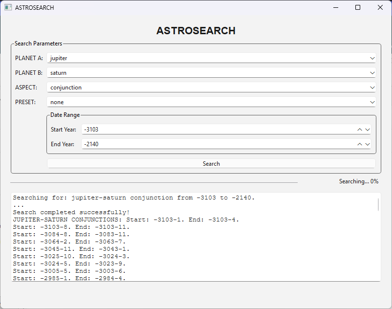
Task: Click the results output scrollbar thumb
Action: pyautogui.click(x=378, y=204)
